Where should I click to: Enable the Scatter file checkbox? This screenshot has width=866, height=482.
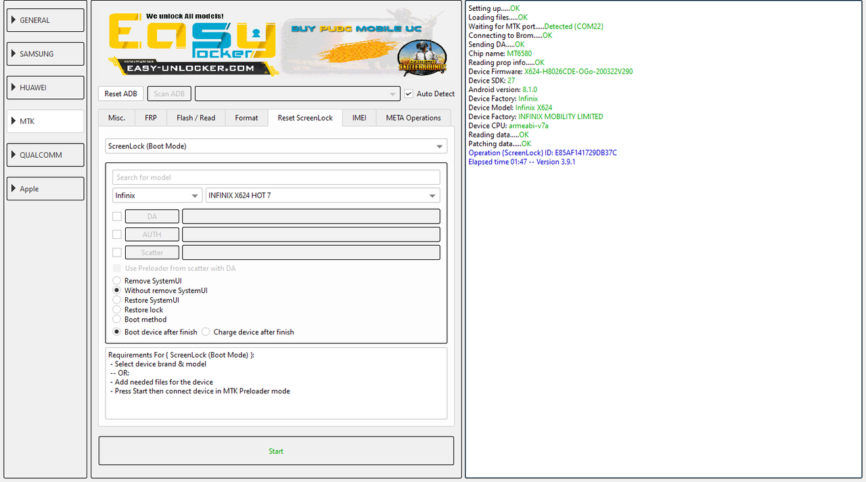click(x=117, y=253)
